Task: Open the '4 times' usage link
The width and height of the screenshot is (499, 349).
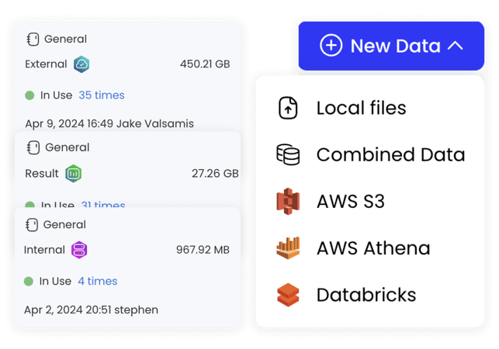Action: click(98, 281)
